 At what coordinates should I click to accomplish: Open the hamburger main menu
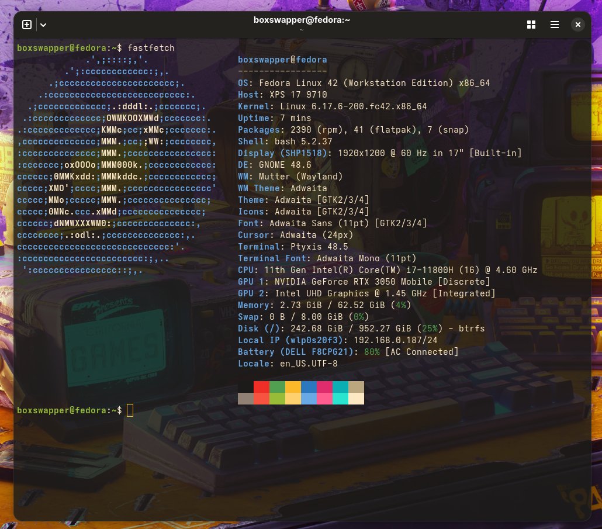click(554, 25)
